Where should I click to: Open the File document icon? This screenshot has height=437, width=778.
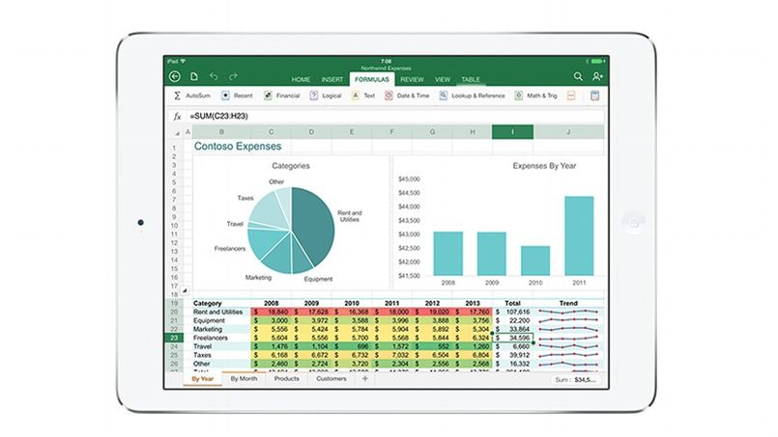[x=194, y=76]
